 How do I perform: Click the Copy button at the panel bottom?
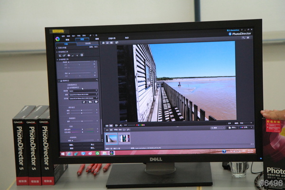(x=71, y=145)
